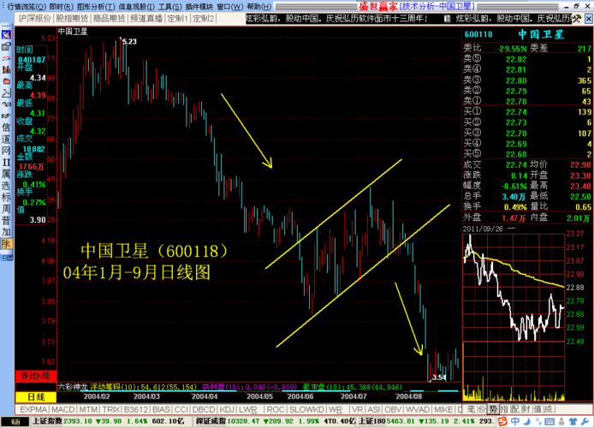Click the red folder icon in left sidebar

pos(6,81)
